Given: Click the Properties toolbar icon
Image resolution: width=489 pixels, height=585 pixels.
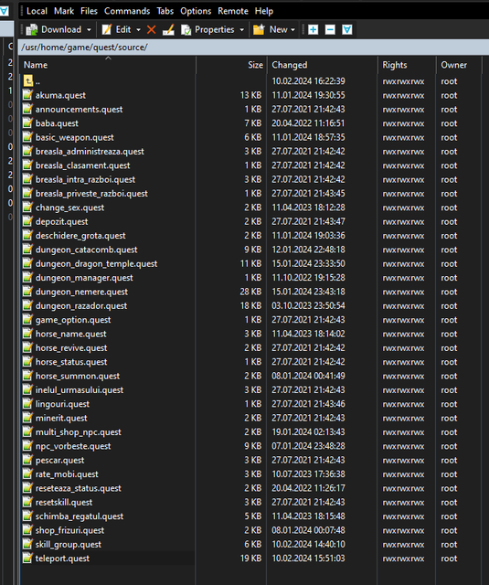Looking at the screenshot, I should click(186, 30).
